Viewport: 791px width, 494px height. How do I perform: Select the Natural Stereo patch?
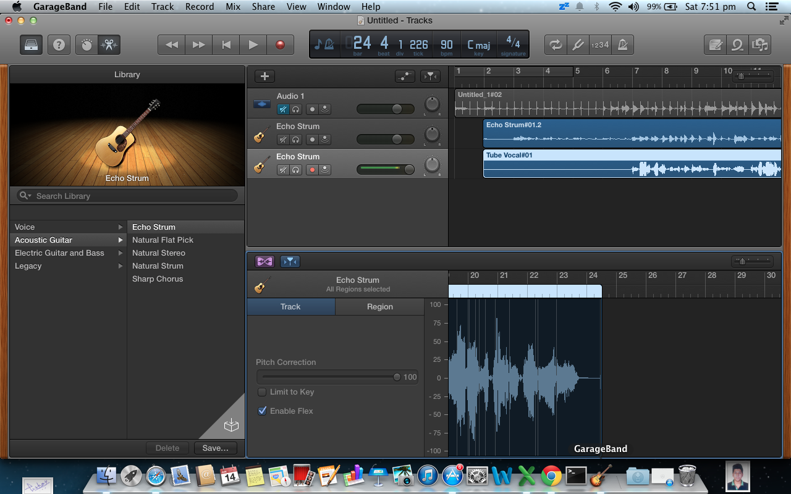(185, 253)
